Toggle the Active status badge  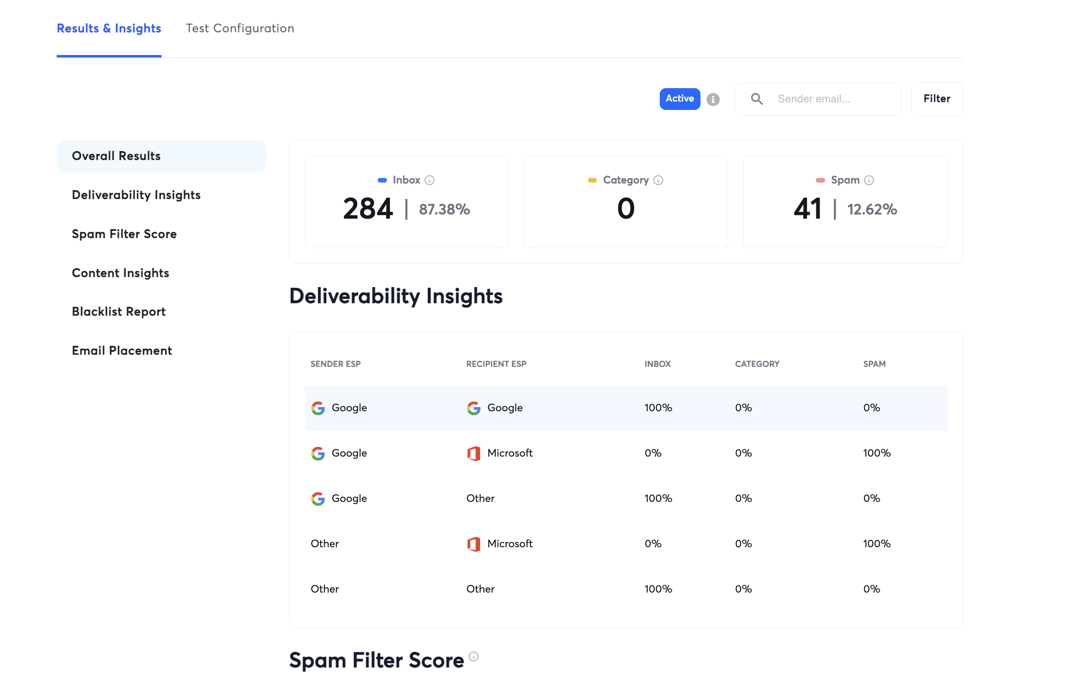680,99
